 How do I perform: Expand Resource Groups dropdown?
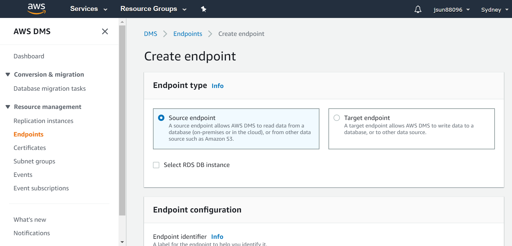pos(153,9)
